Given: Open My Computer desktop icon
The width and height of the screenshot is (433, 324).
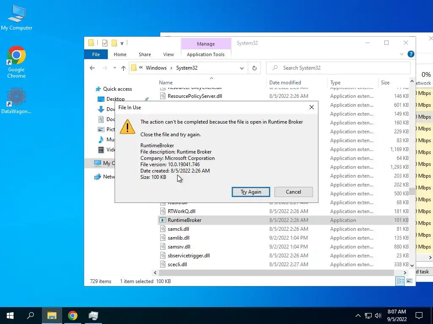Looking at the screenshot, I should point(16,17).
